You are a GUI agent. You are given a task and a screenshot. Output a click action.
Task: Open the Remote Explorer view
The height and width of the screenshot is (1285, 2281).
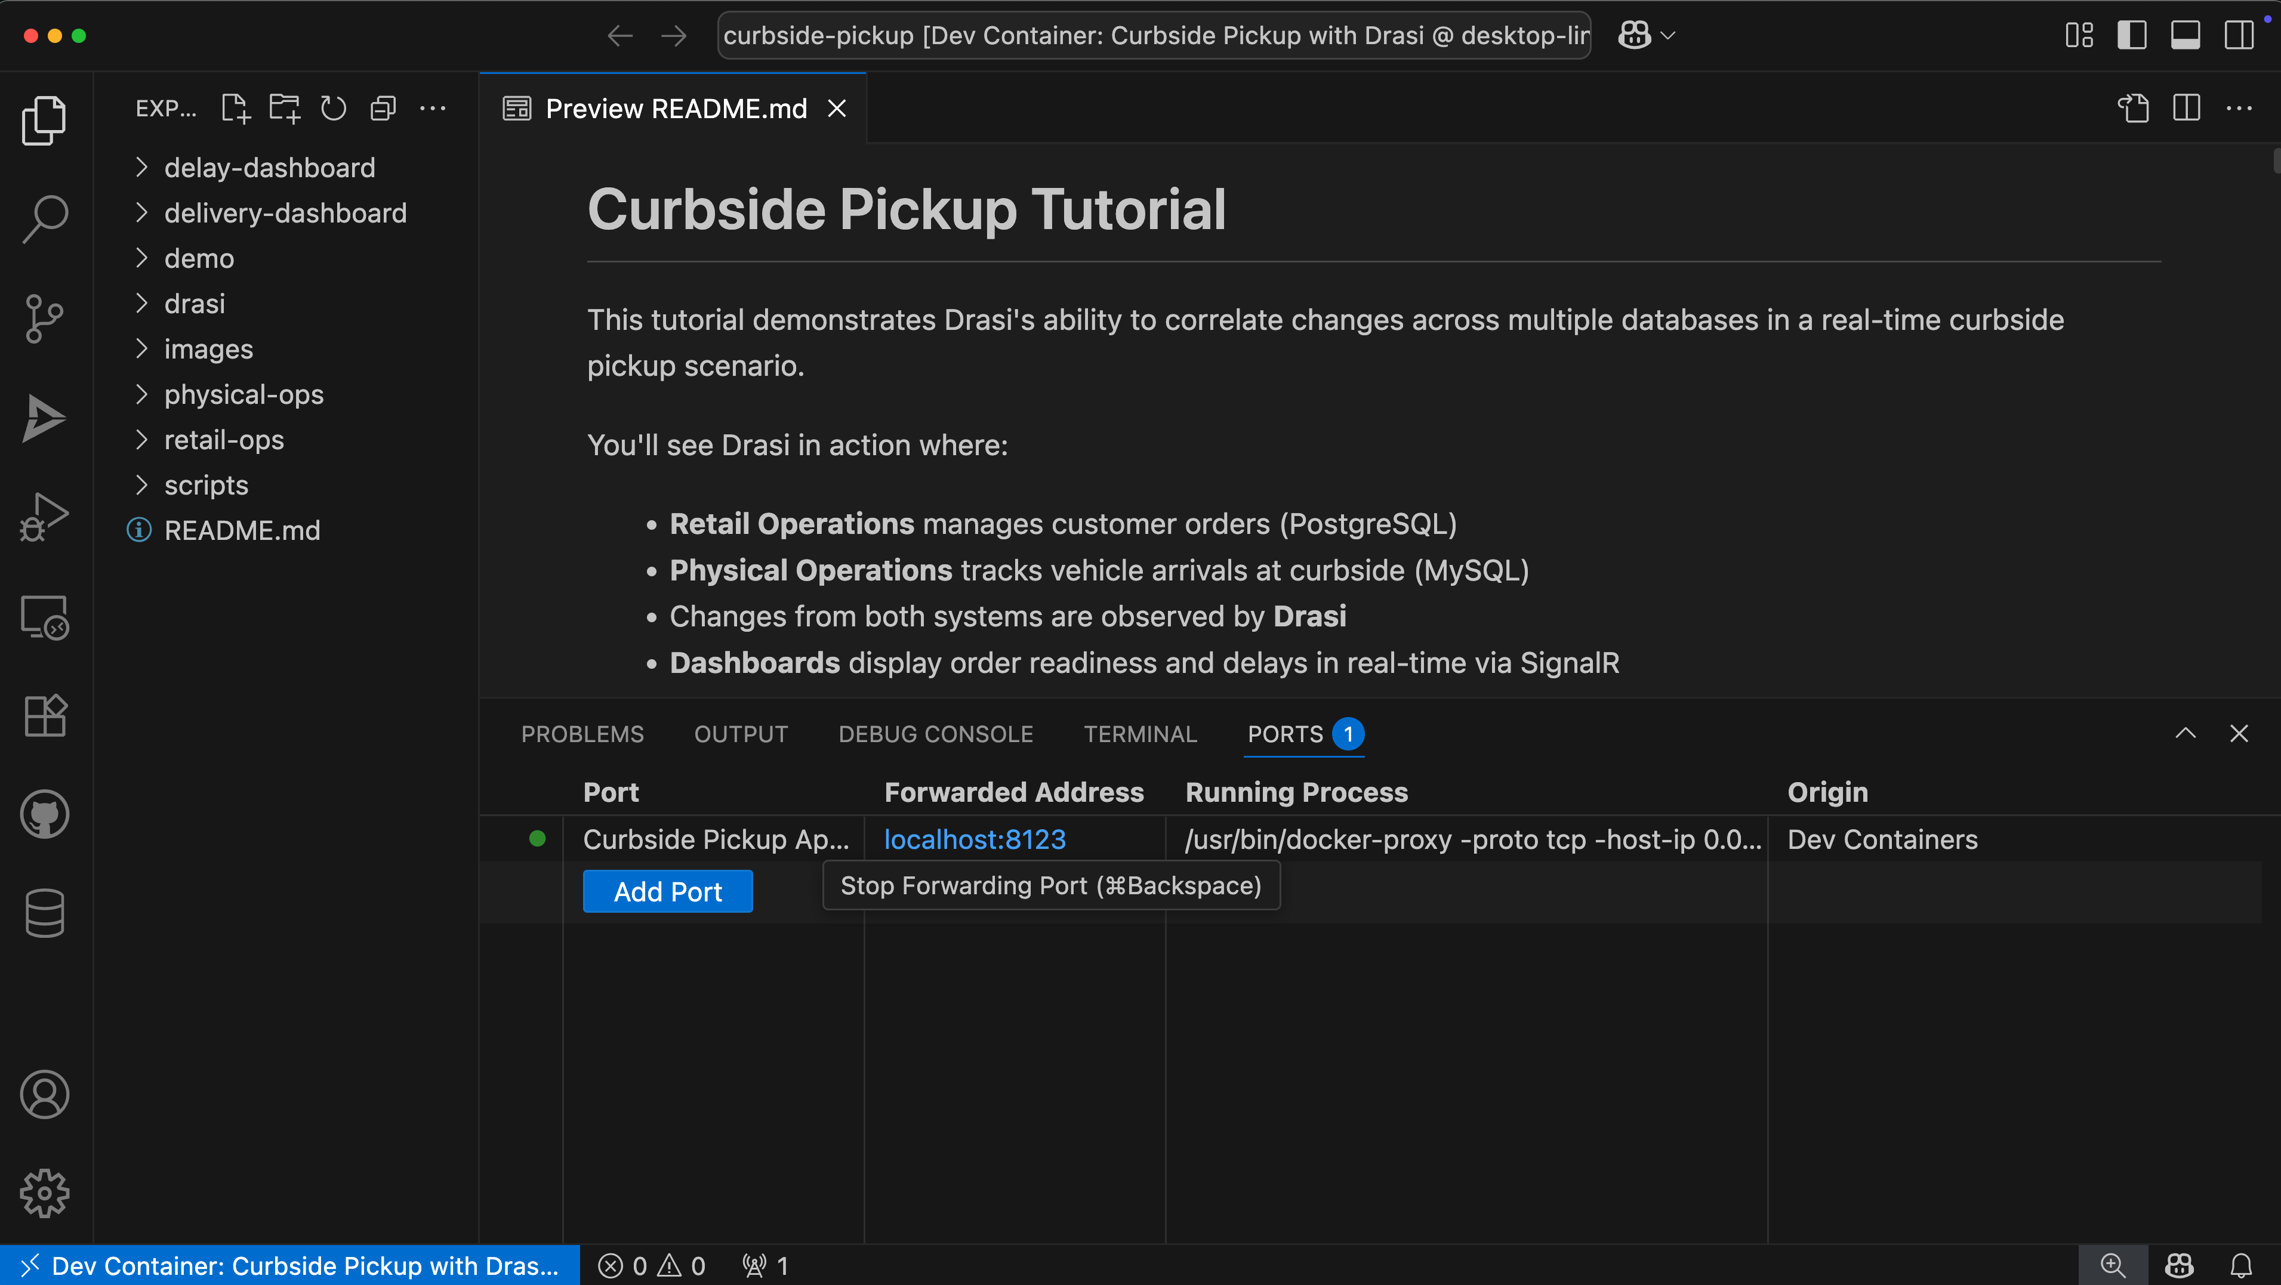point(44,617)
